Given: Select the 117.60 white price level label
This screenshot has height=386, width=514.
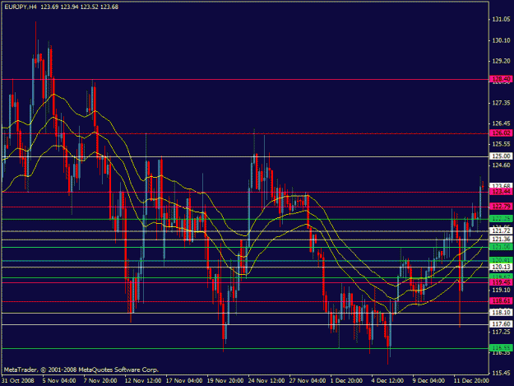Looking at the screenshot, I should (x=501, y=324).
